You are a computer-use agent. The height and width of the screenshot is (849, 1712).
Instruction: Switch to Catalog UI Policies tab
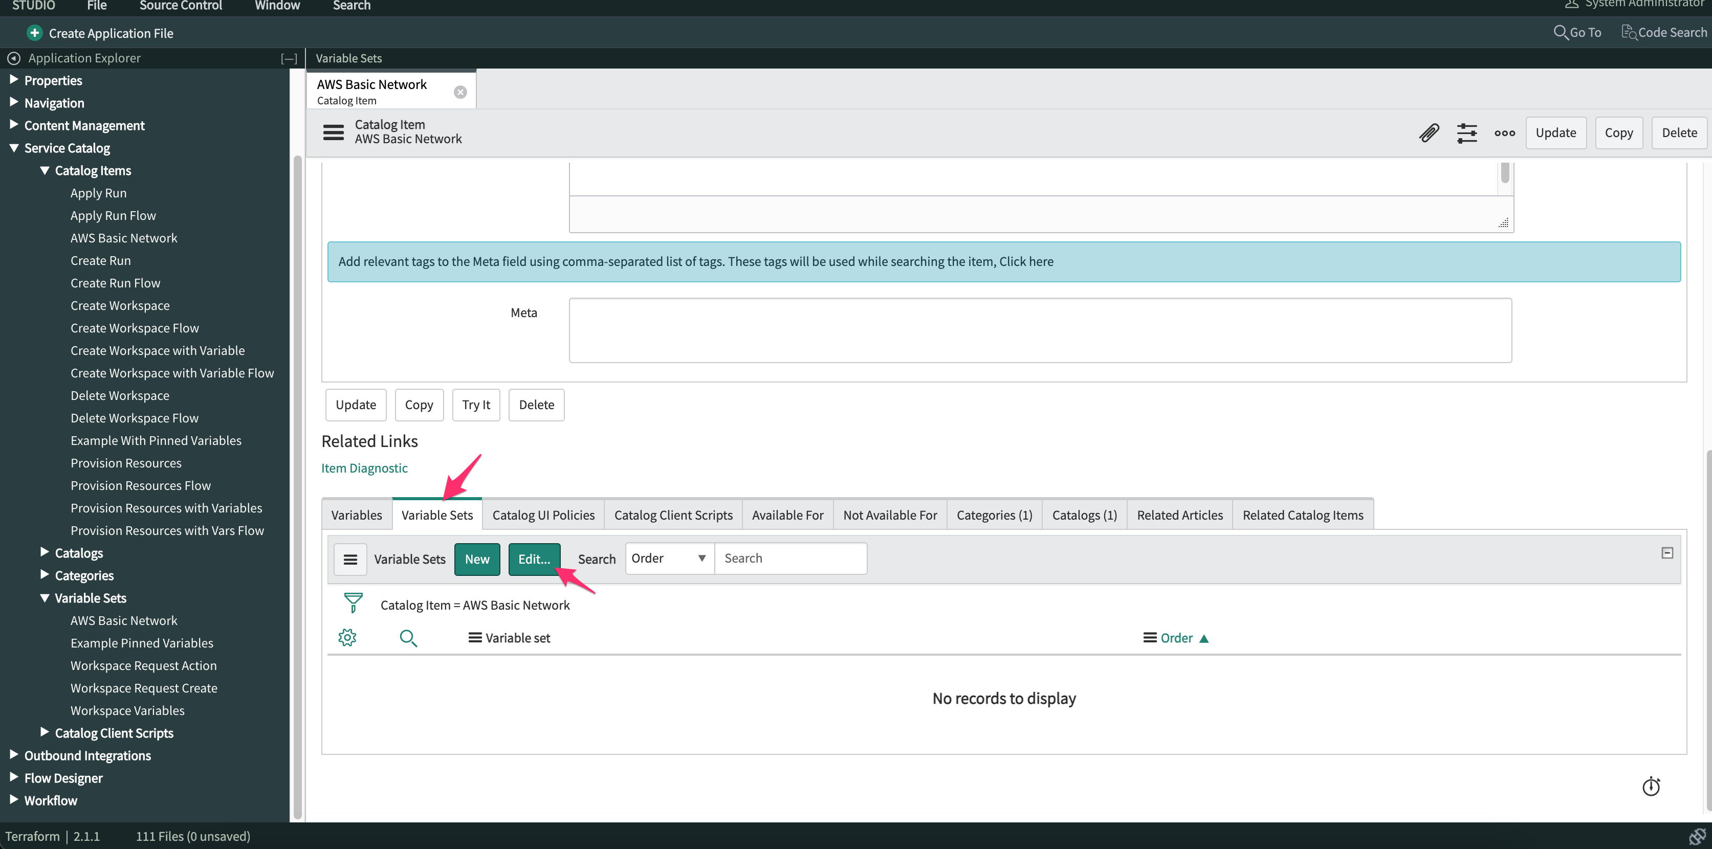(543, 515)
